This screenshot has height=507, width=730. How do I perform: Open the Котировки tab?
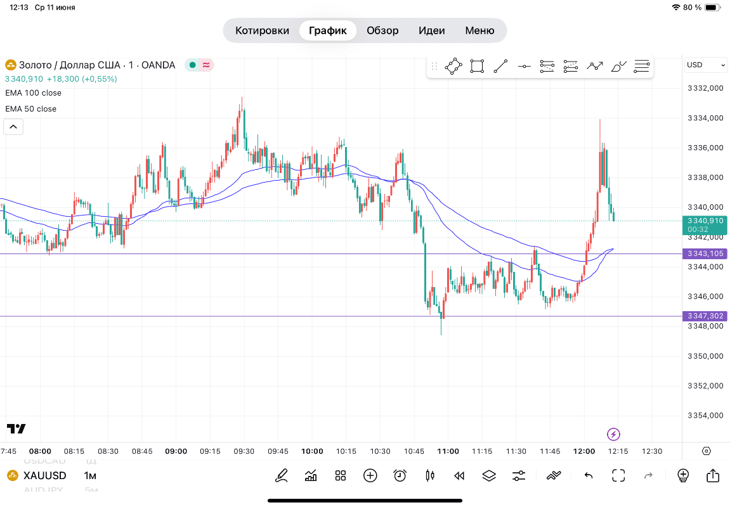click(262, 30)
